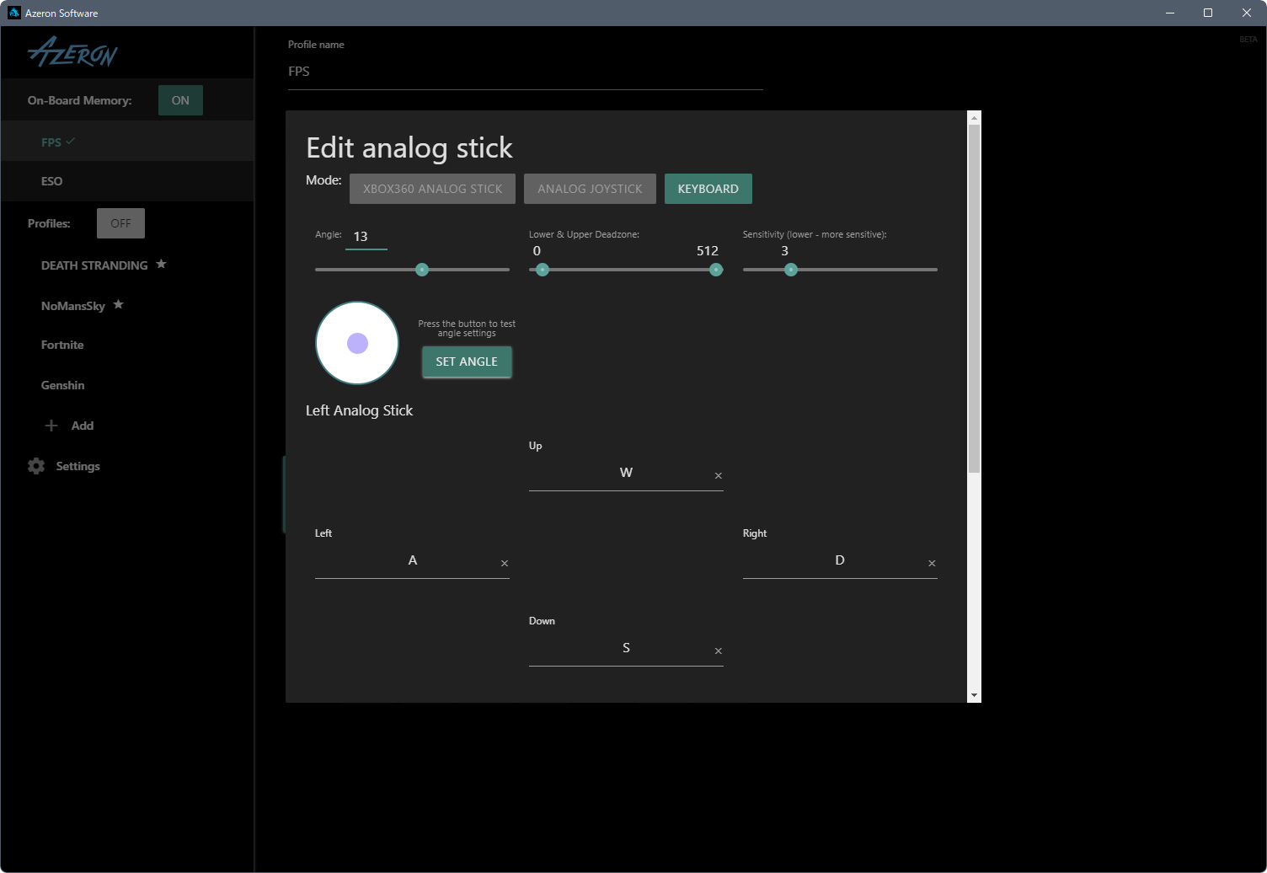Open the ESO on-board profile

127,181
